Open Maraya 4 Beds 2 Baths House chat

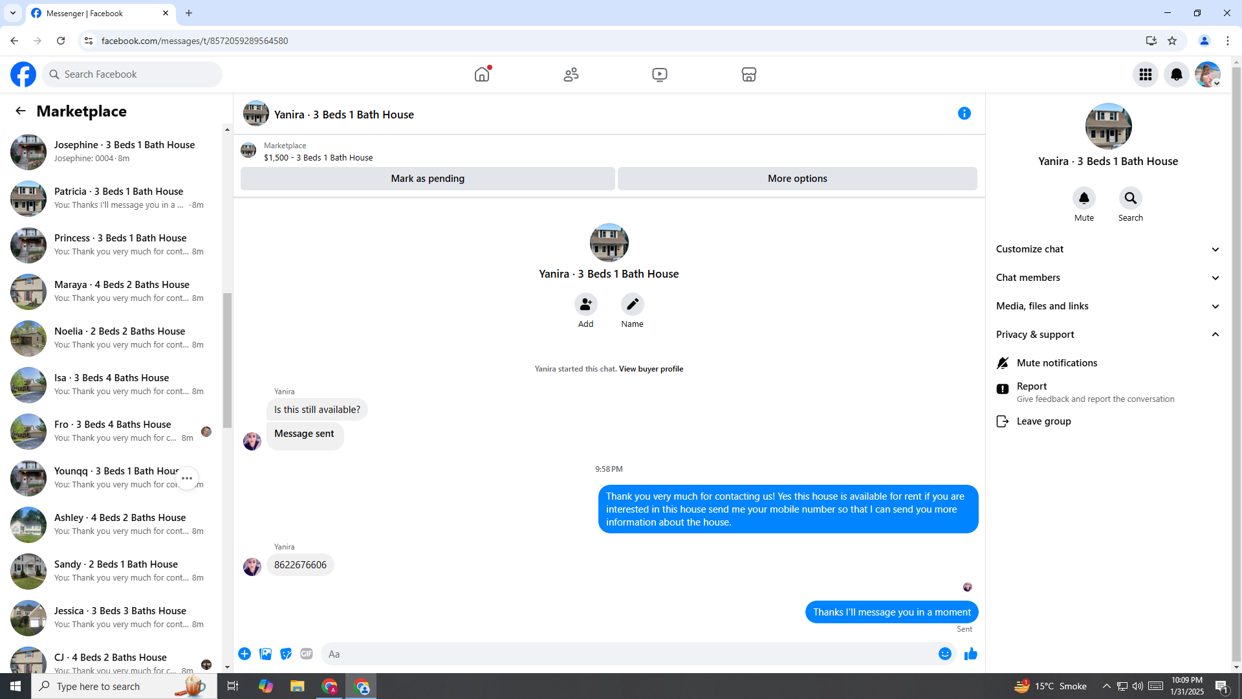coord(114,292)
